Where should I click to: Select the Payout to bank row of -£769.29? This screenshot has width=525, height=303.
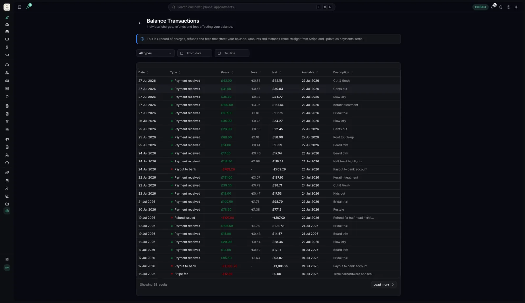tap(268, 169)
